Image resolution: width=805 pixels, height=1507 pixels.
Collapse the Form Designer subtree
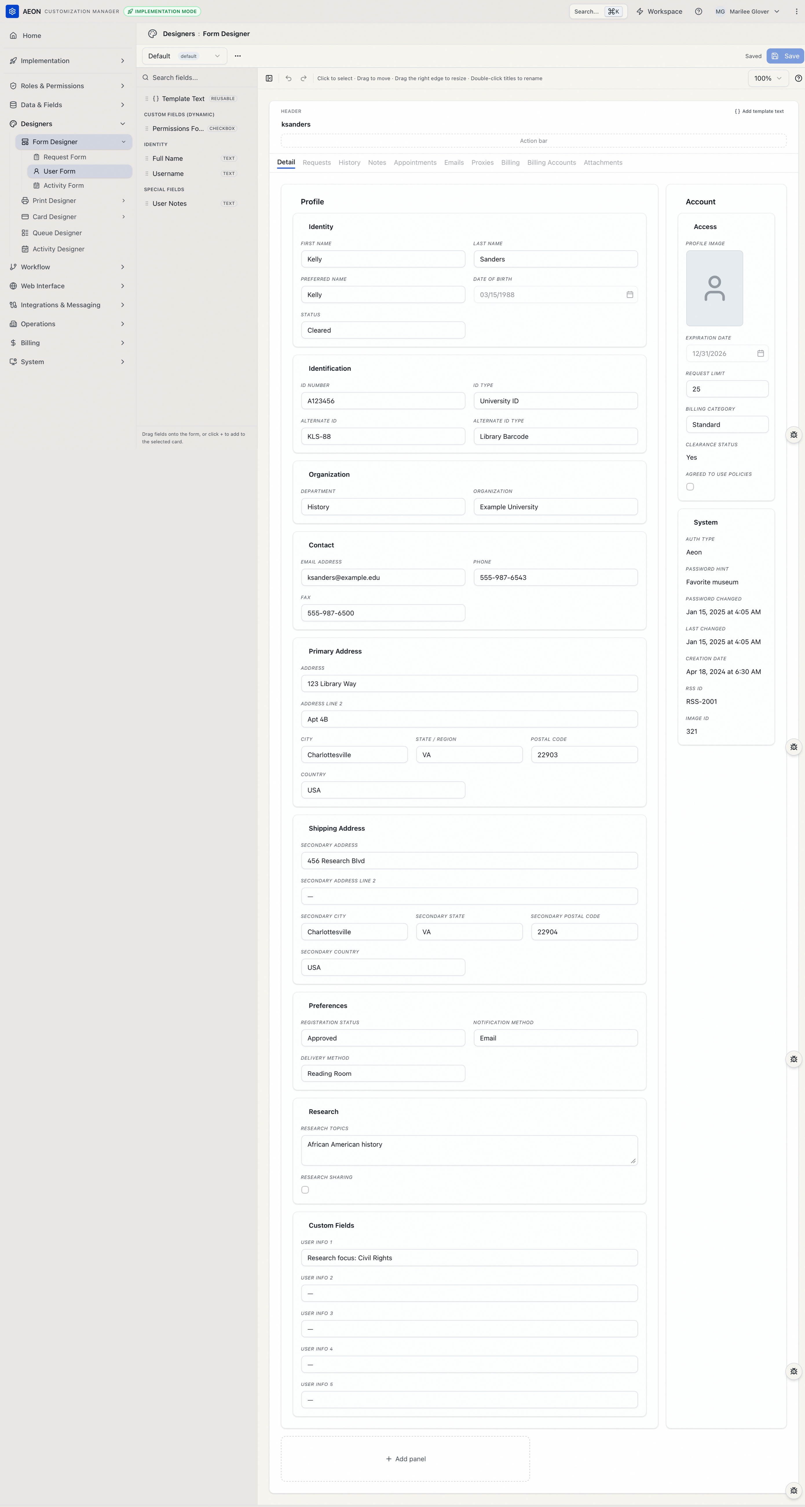123,142
